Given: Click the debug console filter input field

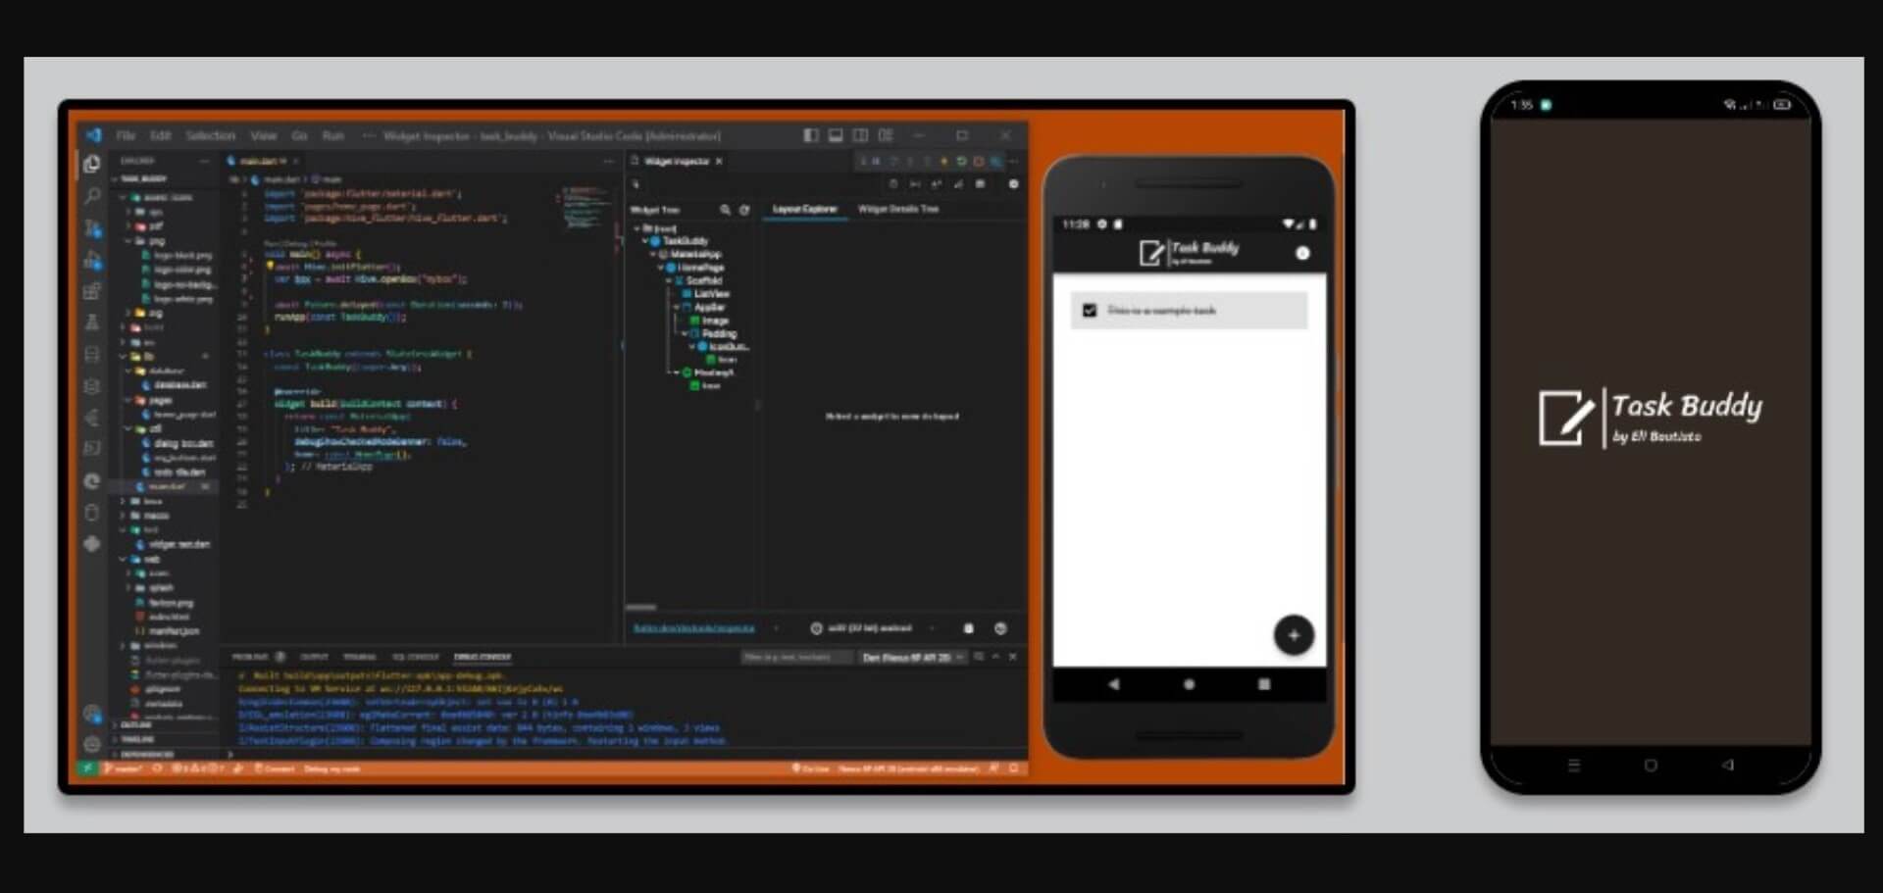Looking at the screenshot, I should [796, 658].
